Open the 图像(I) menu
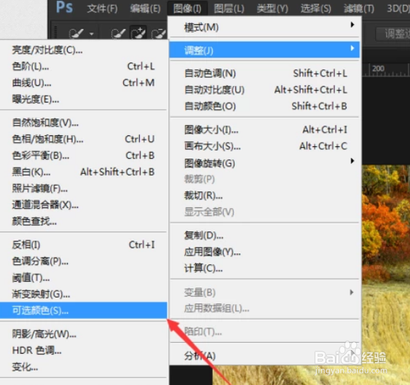 [x=187, y=9]
